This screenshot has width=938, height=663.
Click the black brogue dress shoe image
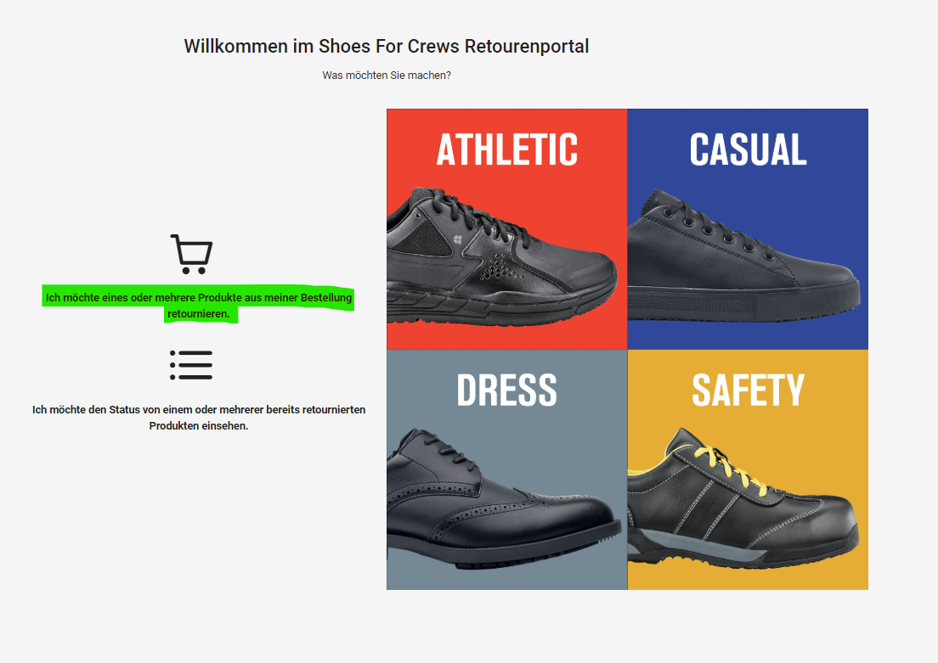click(x=504, y=497)
